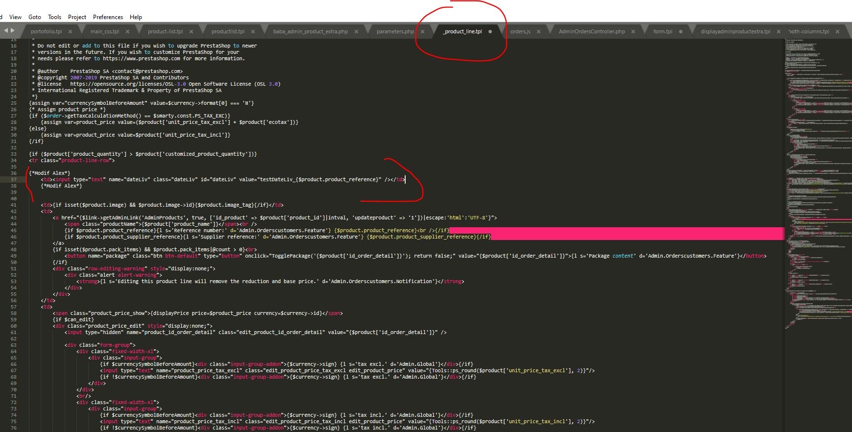Switch to the portofolio.tpl tab
This screenshot has width=852, height=432.
[47, 31]
